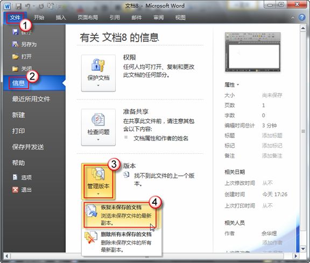The height and width of the screenshot is (263, 310).
Task: Click the vertical scrollbar down arrow
Action: tap(303, 249)
